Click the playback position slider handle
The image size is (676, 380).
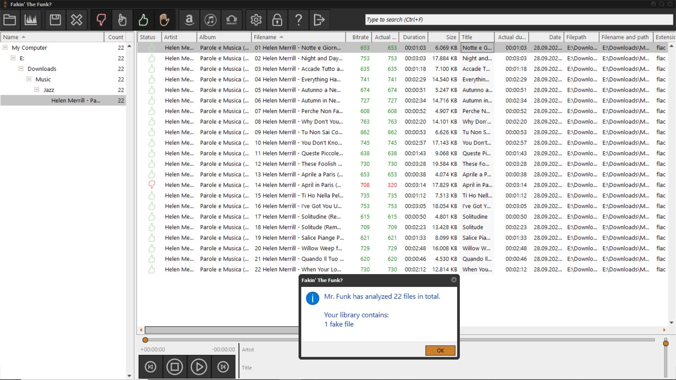click(x=145, y=340)
